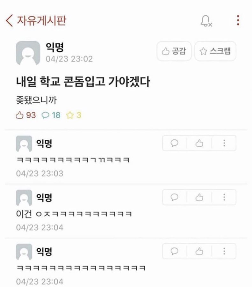Like the third comment with thumbs-up
Screen dimensions: 252x287
coord(199,251)
